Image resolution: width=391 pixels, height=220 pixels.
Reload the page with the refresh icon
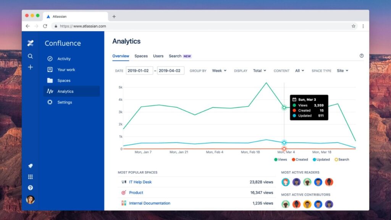click(x=45, y=26)
